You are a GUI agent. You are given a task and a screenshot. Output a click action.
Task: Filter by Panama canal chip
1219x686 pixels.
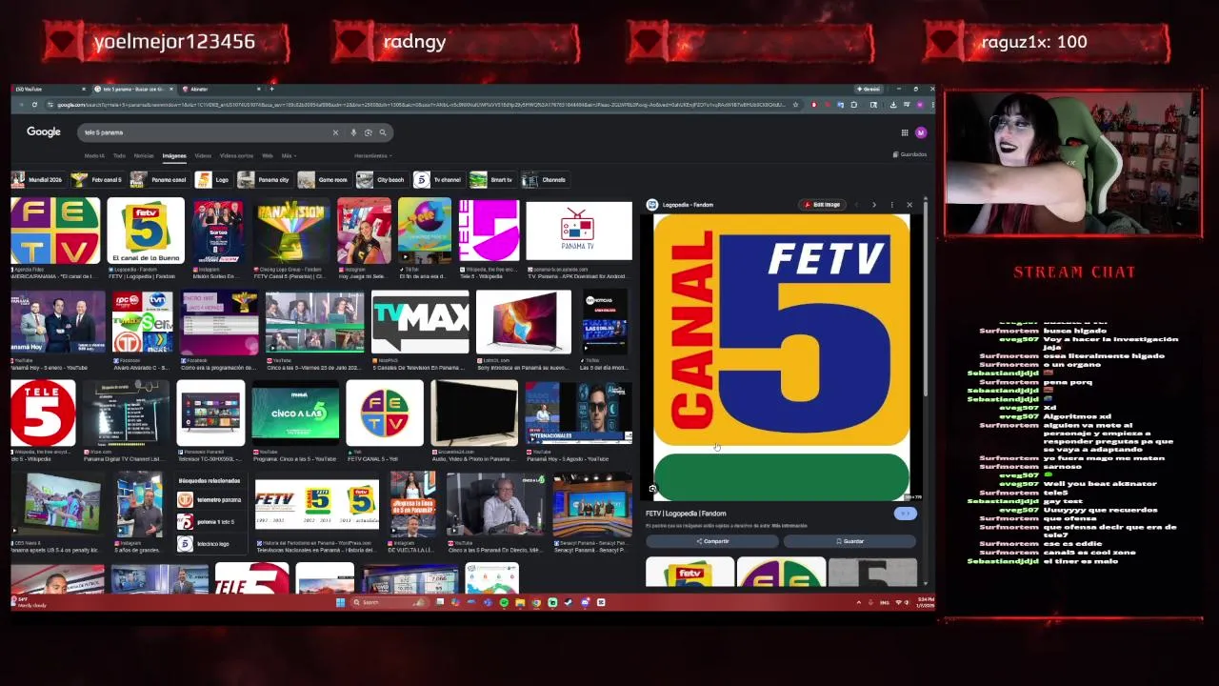(159, 179)
